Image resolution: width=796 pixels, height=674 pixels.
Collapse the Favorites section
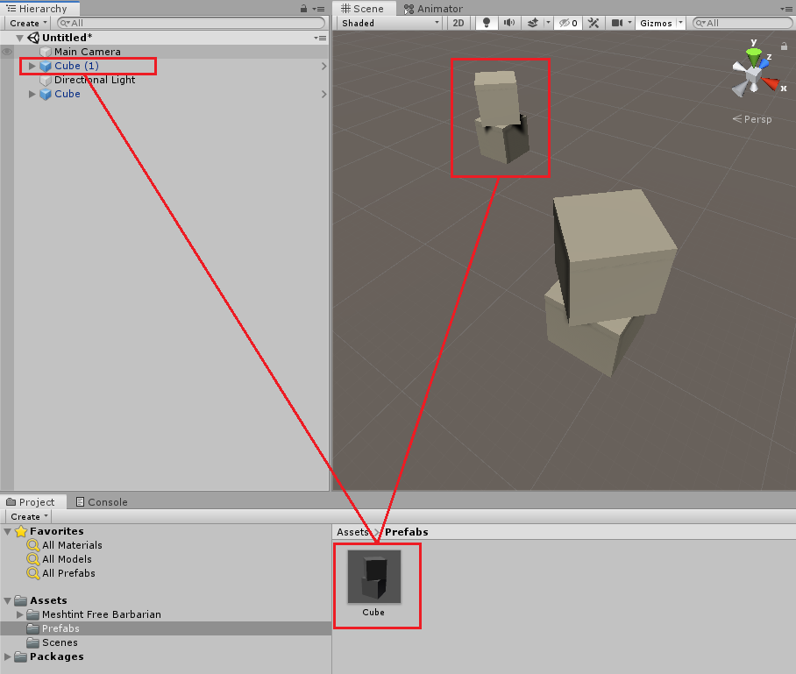click(8, 531)
